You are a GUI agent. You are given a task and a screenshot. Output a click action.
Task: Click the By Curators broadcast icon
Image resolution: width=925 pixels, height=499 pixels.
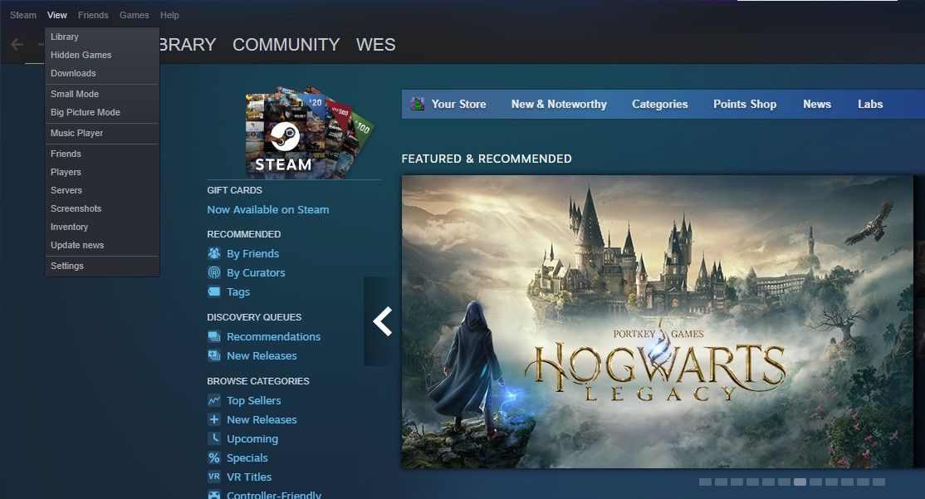pos(214,272)
